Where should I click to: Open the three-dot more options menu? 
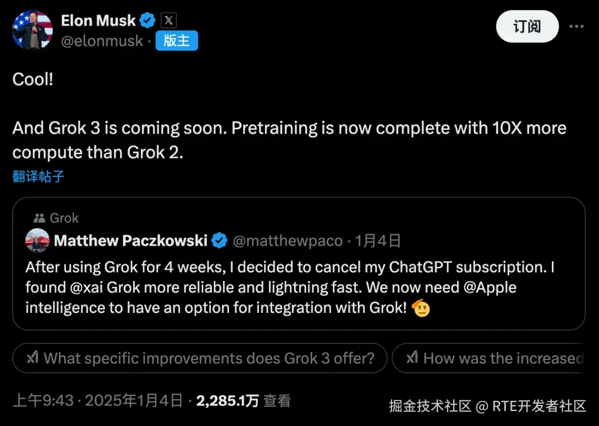pos(576,26)
